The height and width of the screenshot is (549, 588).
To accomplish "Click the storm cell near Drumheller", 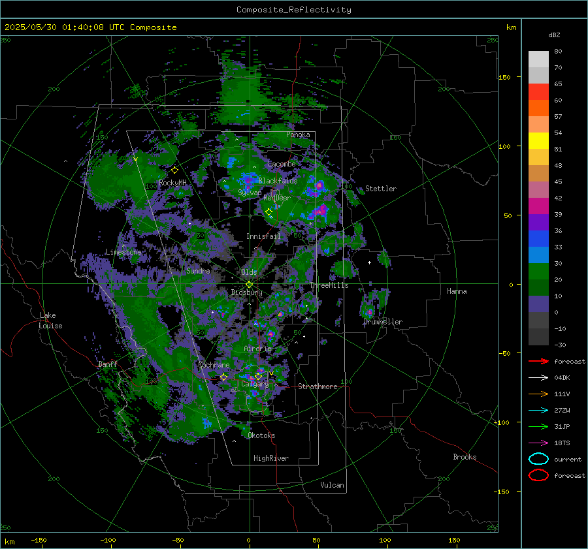I will click(370, 312).
